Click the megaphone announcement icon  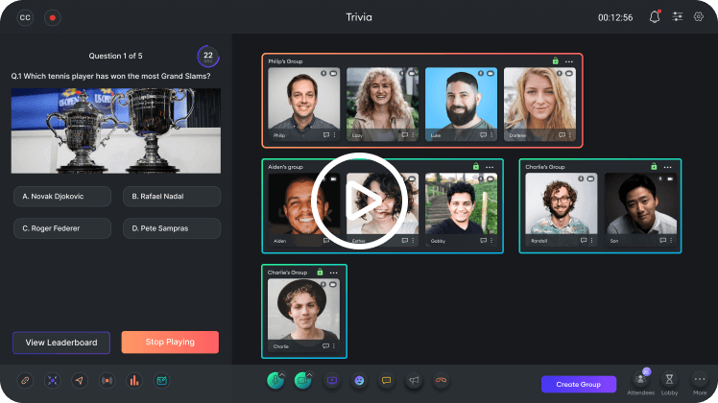pos(414,381)
